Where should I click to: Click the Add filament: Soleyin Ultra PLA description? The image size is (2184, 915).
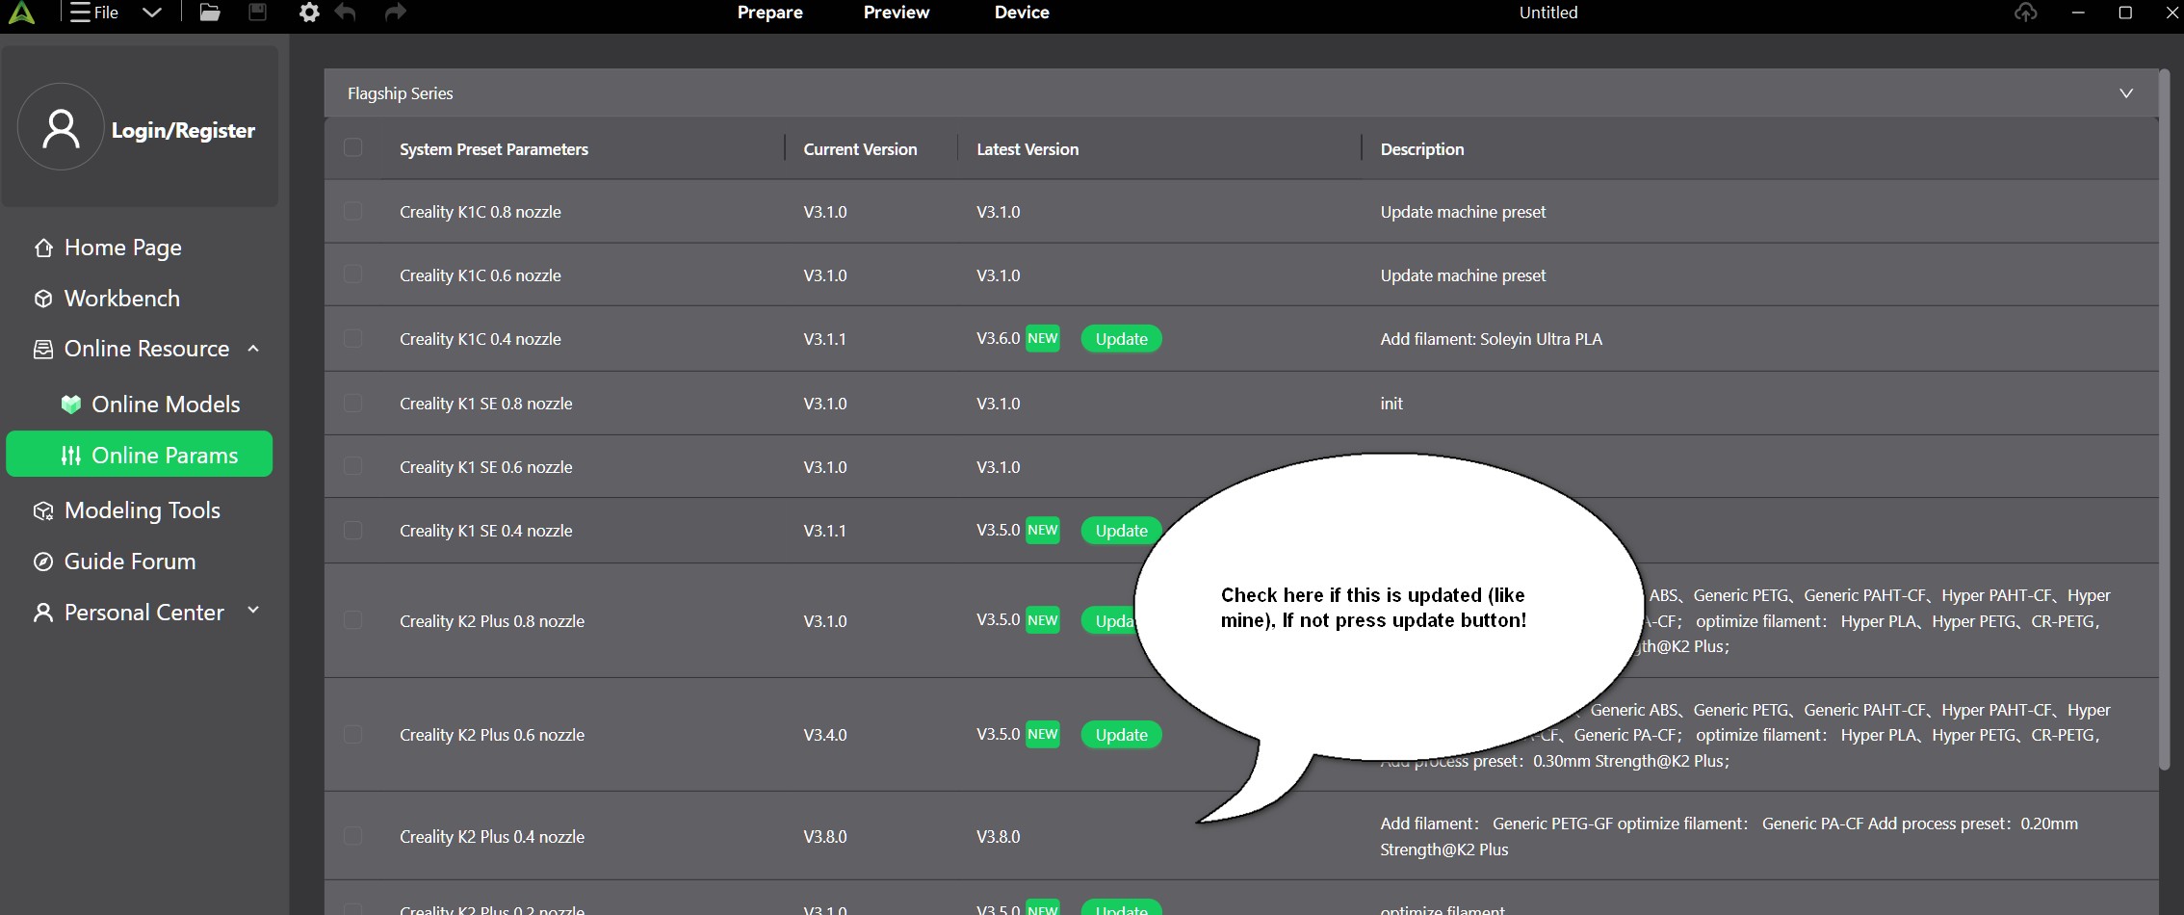click(1492, 339)
